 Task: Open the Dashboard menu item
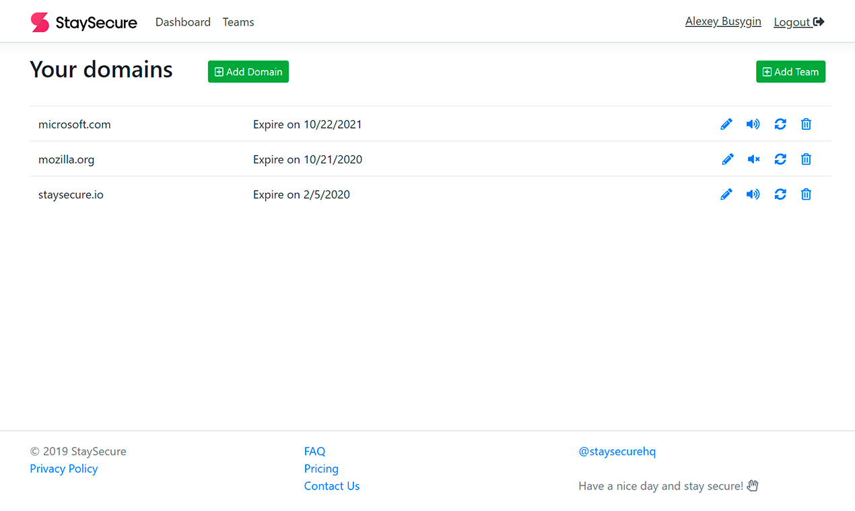[x=182, y=22]
